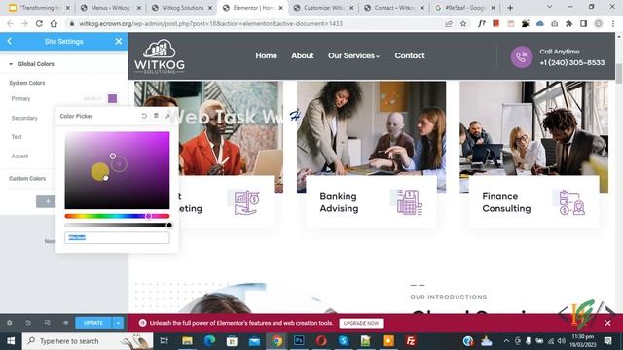Click the Banking Advising calculator icon
Viewport: 623px width, 350px height.
click(409, 202)
